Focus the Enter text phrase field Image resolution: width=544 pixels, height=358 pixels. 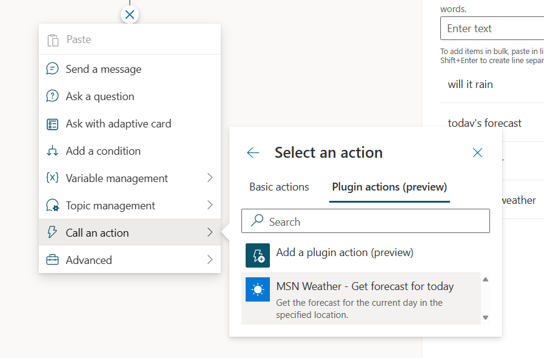[x=492, y=28]
